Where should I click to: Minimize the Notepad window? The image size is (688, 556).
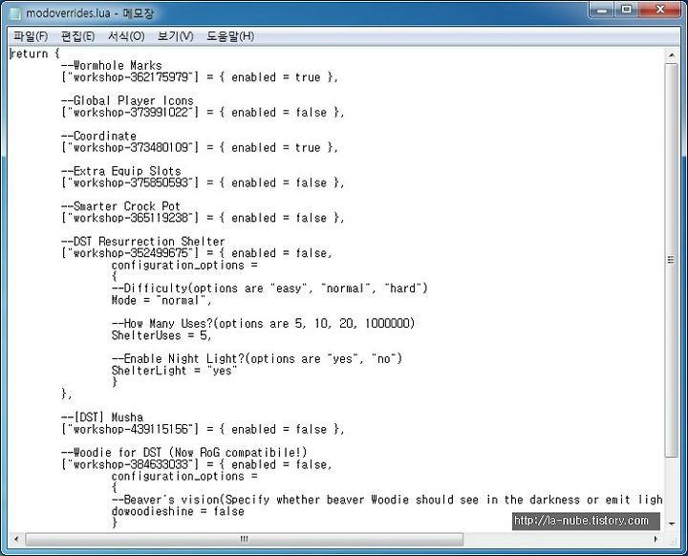[x=602, y=10]
